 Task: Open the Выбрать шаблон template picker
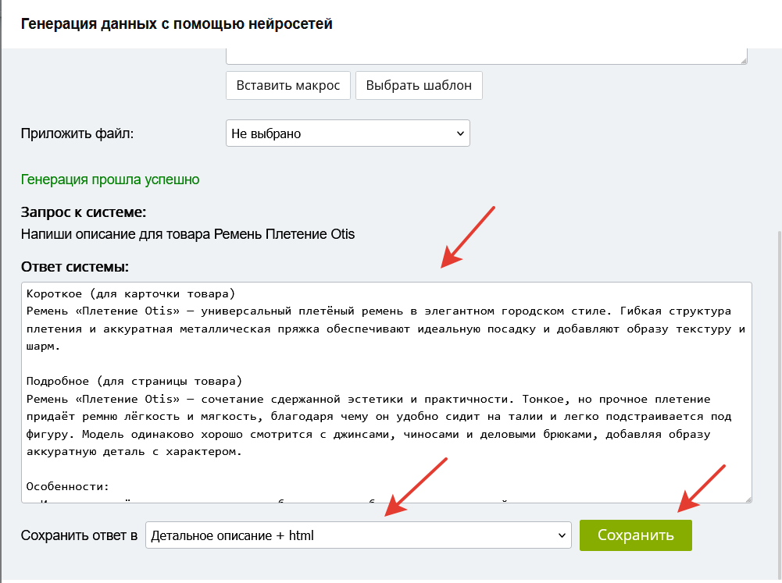click(419, 86)
